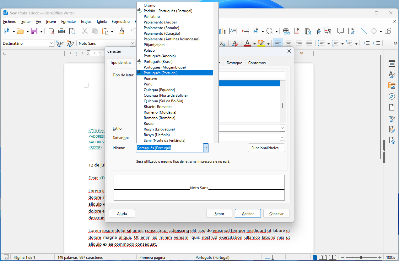The image size is (399, 261).
Task: Insert a hyperlink
Action: pyautogui.click(x=286, y=31)
